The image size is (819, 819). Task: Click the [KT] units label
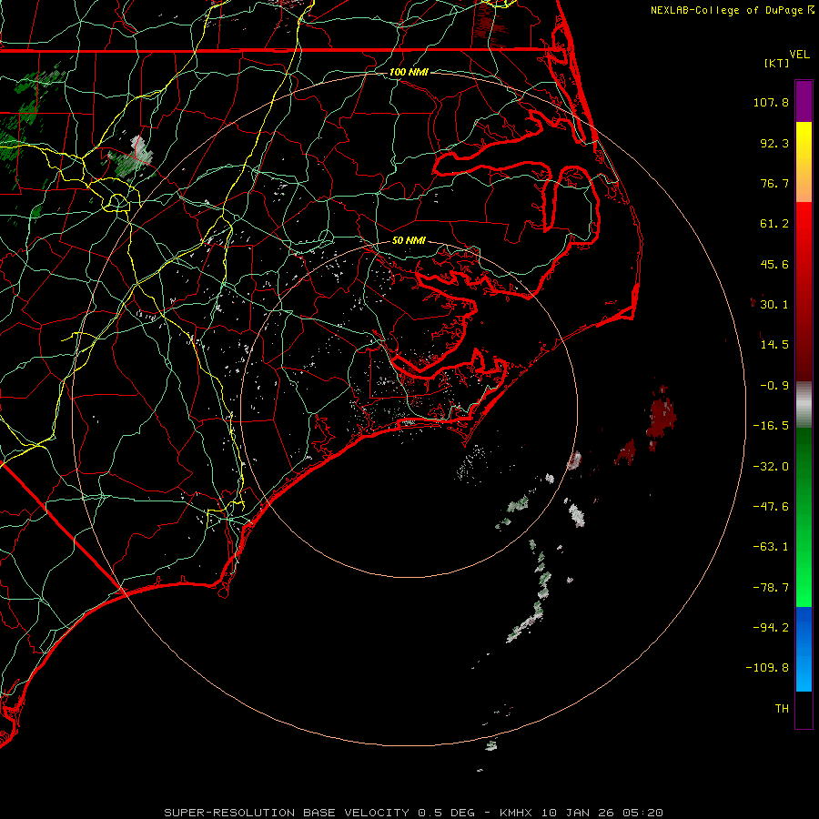[x=776, y=63]
